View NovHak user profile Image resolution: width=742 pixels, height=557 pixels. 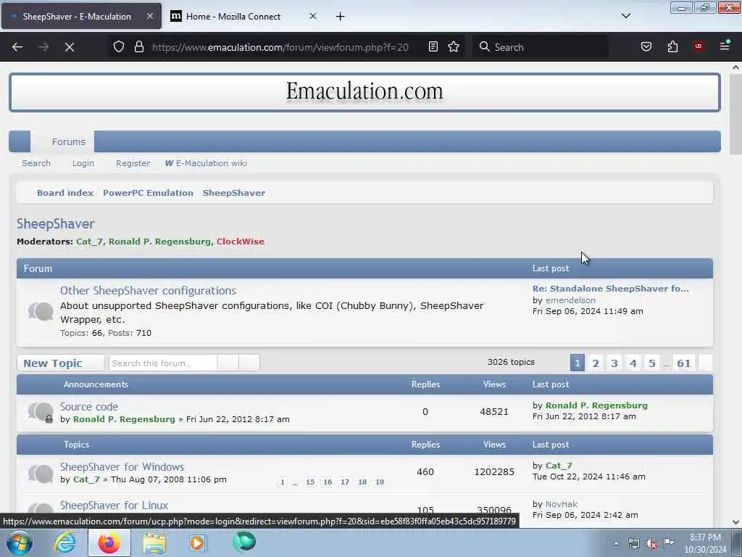562,504
